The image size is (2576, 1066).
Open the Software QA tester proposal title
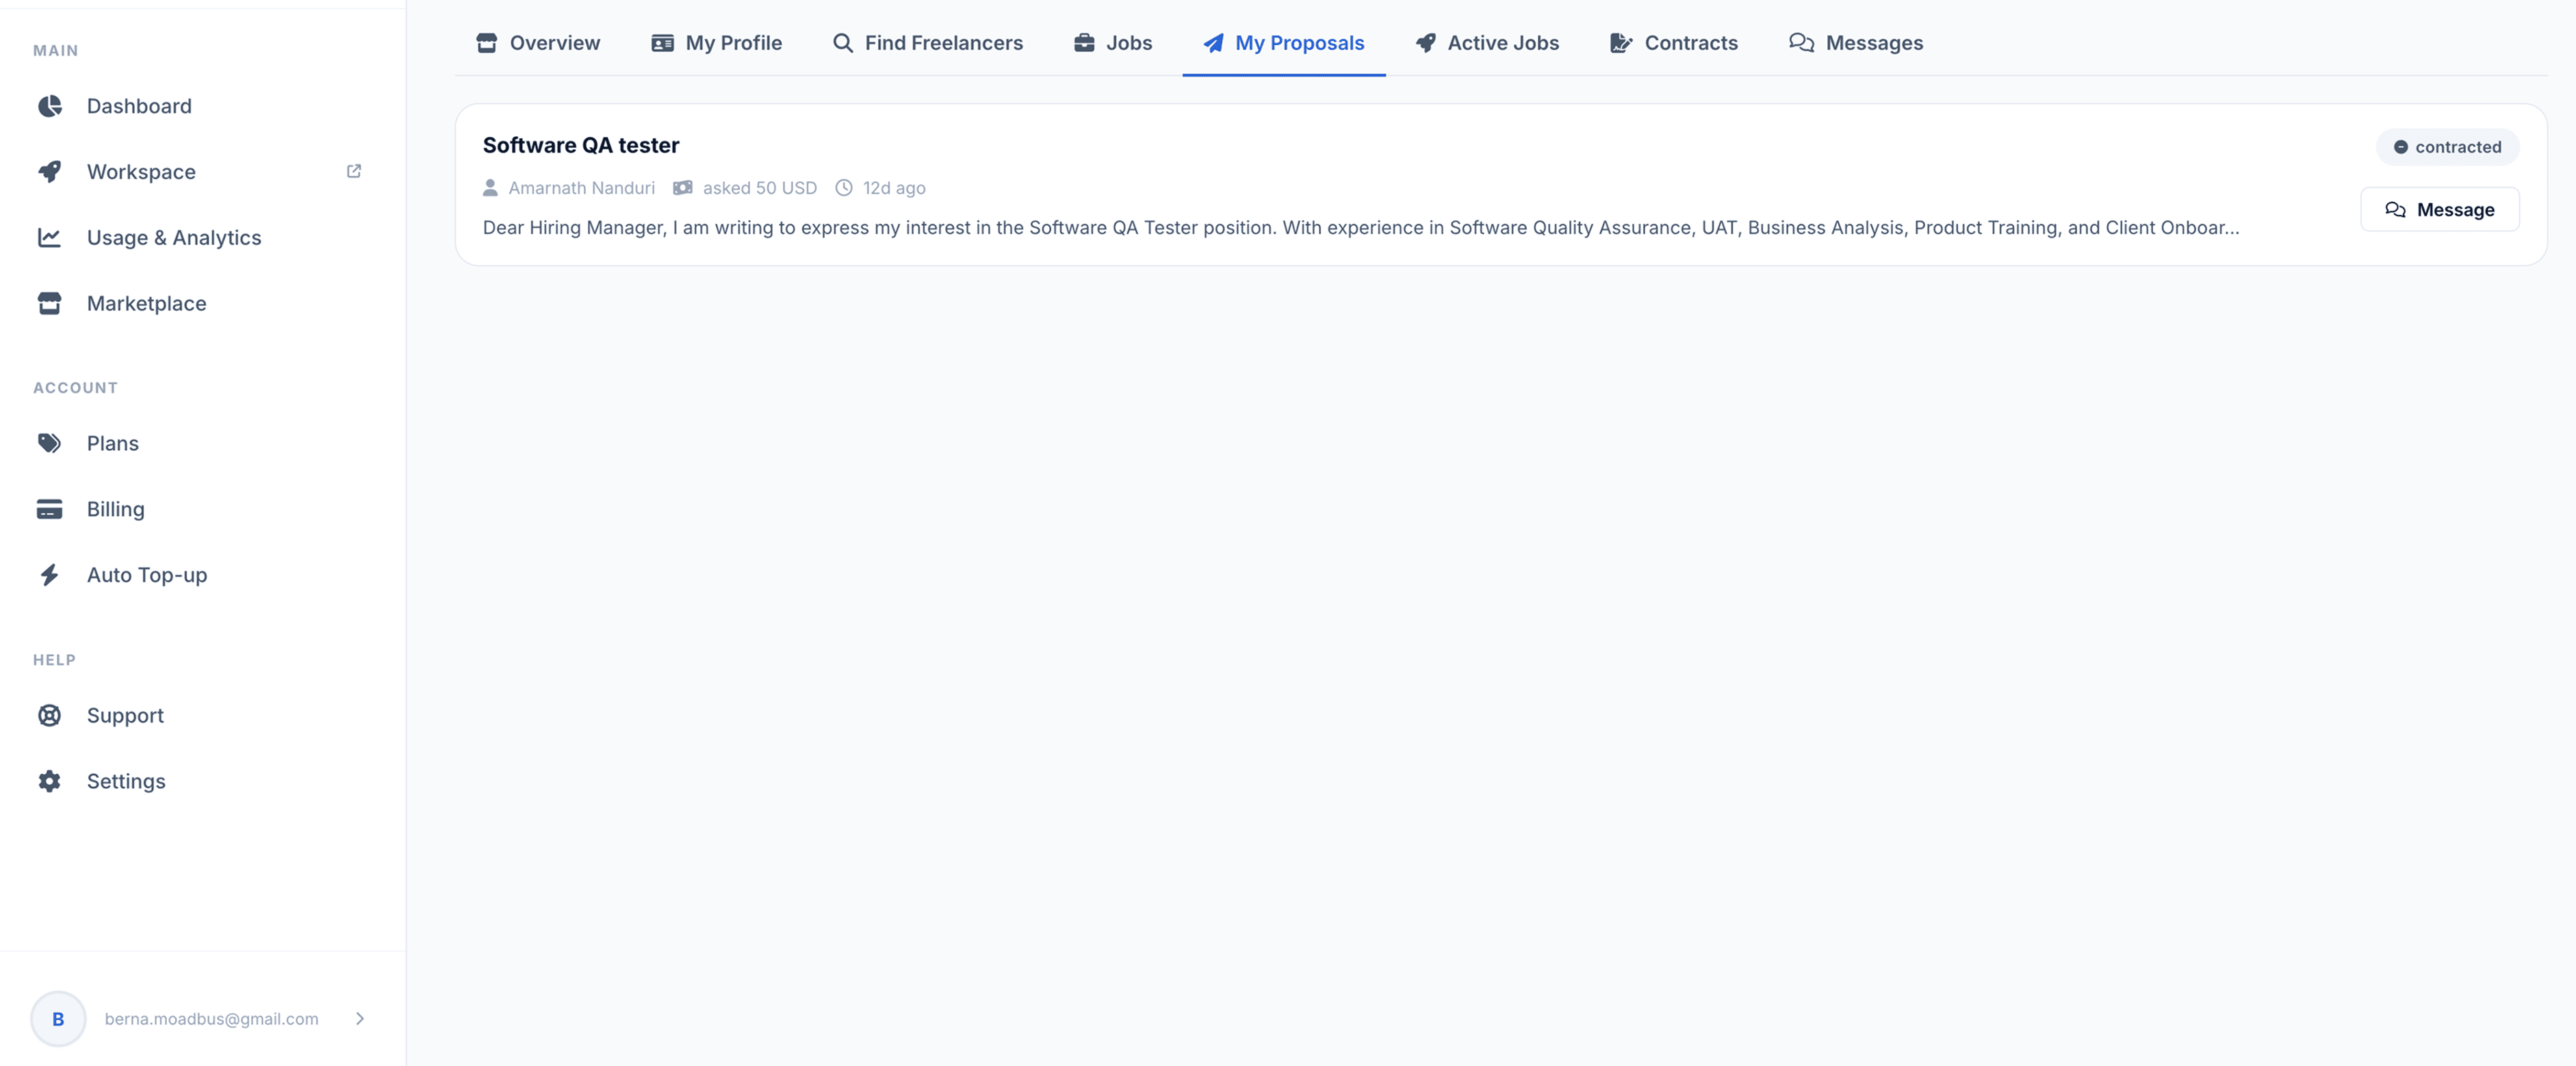click(x=581, y=145)
